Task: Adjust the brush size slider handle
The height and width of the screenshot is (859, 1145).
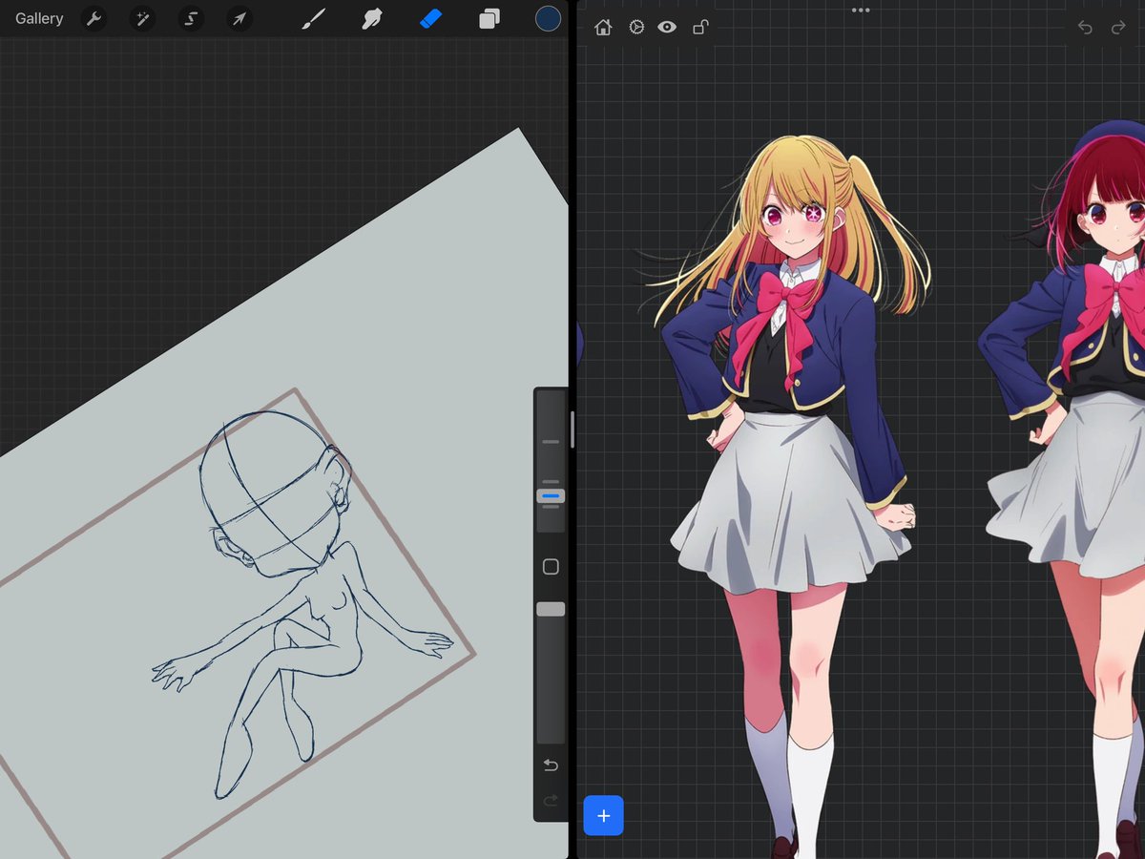Action: [x=551, y=496]
